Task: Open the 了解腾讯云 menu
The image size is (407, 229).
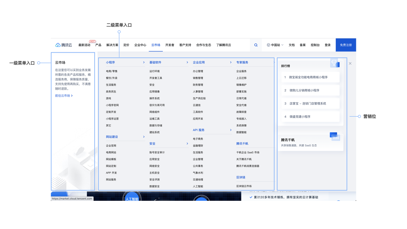Action: pyautogui.click(x=224, y=45)
